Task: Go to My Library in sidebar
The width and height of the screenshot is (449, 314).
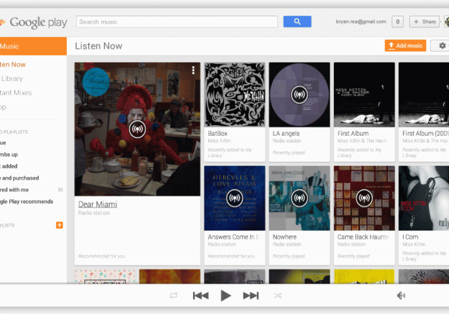Action: [11, 78]
